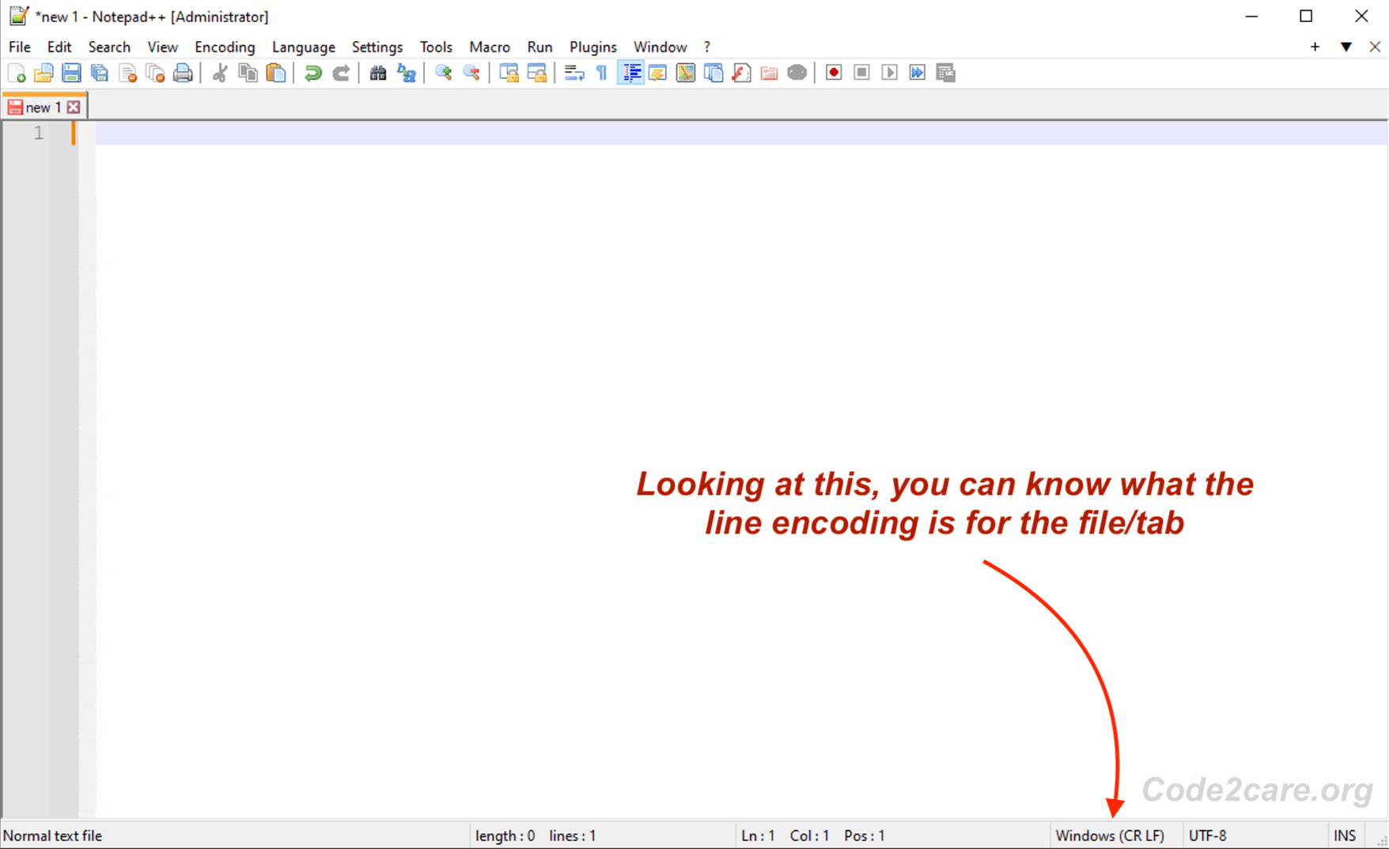
Task: Save the current file
Action: pos(71,72)
